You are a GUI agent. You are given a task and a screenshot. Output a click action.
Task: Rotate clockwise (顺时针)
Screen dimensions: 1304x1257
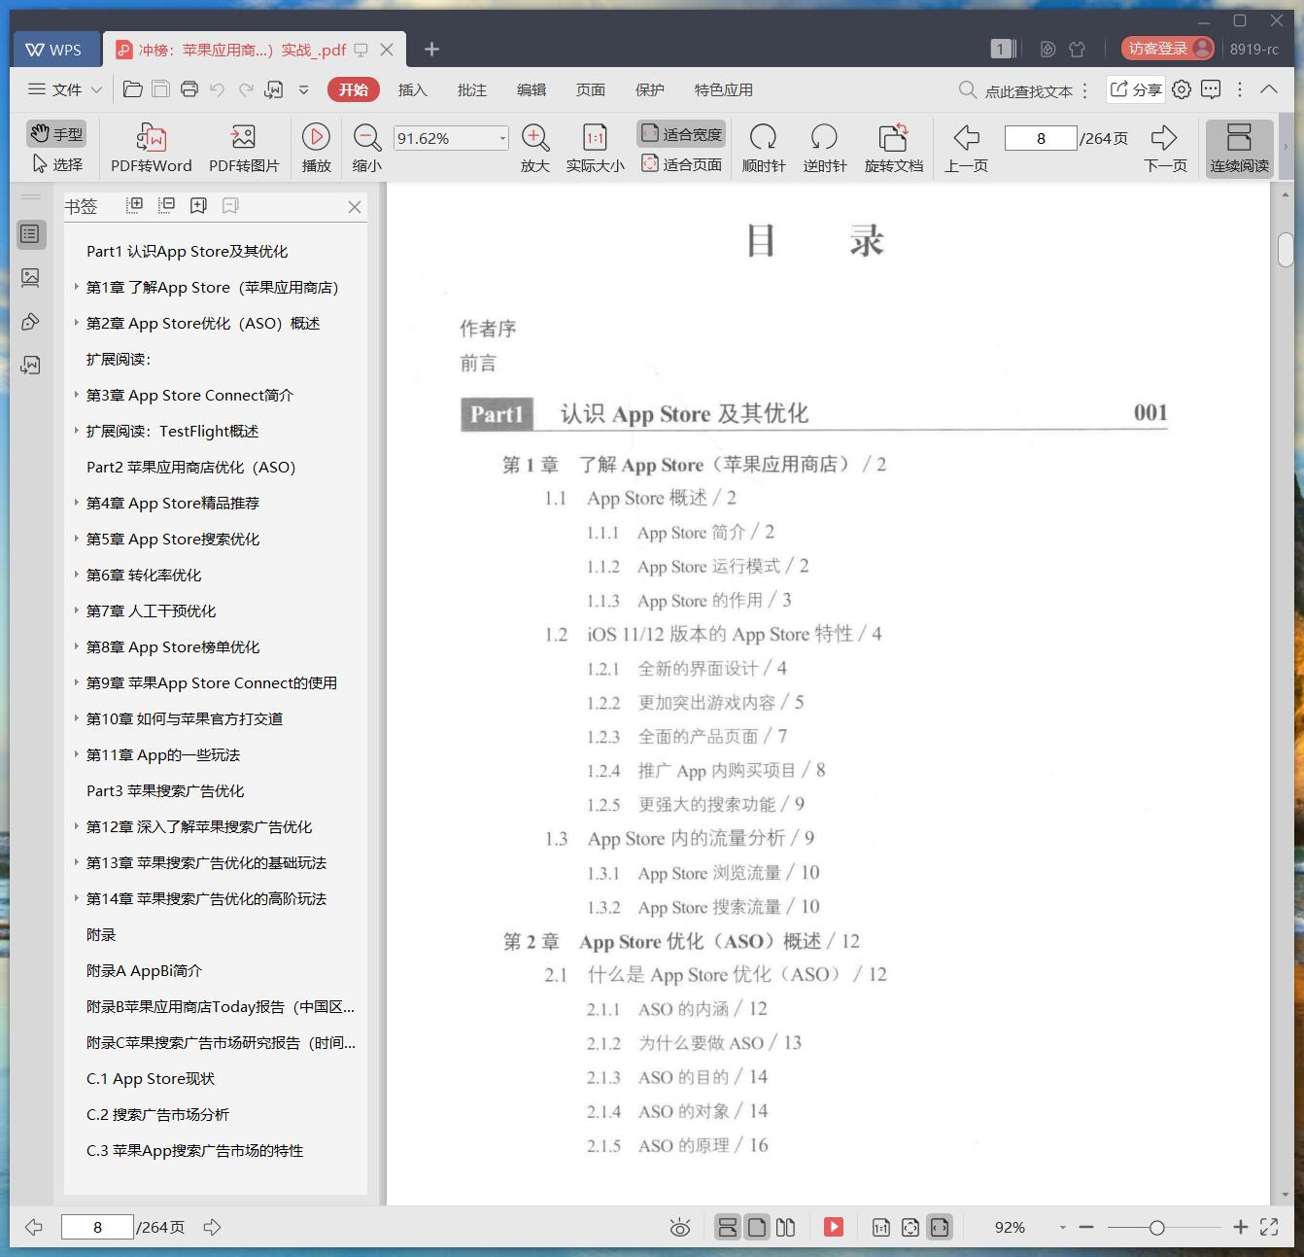763,148
